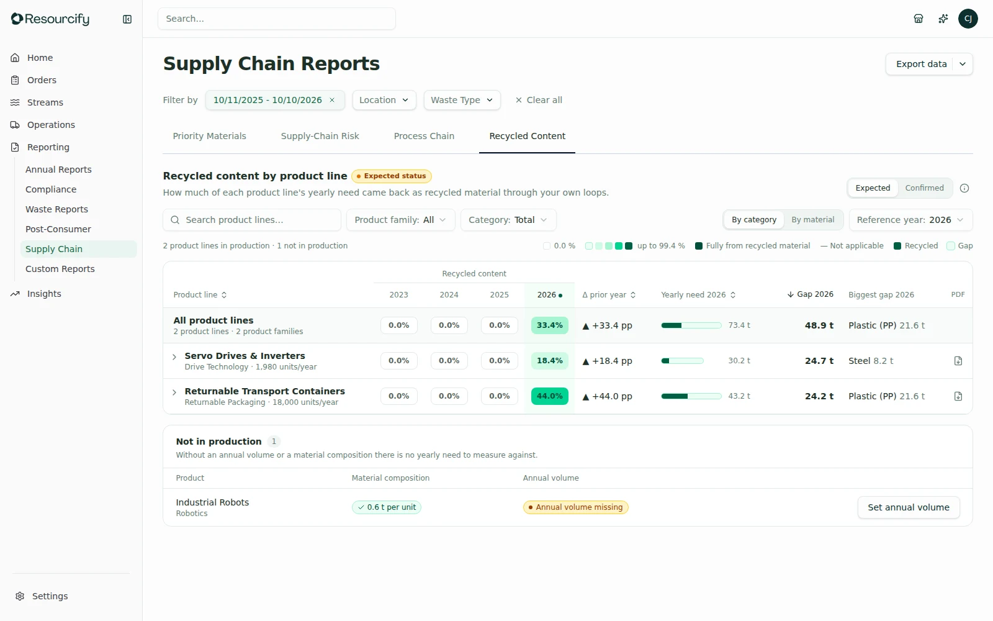Open Reference year 2026 dropdown
The height and width of the screenshot is (621, 993).
point(910,220)
